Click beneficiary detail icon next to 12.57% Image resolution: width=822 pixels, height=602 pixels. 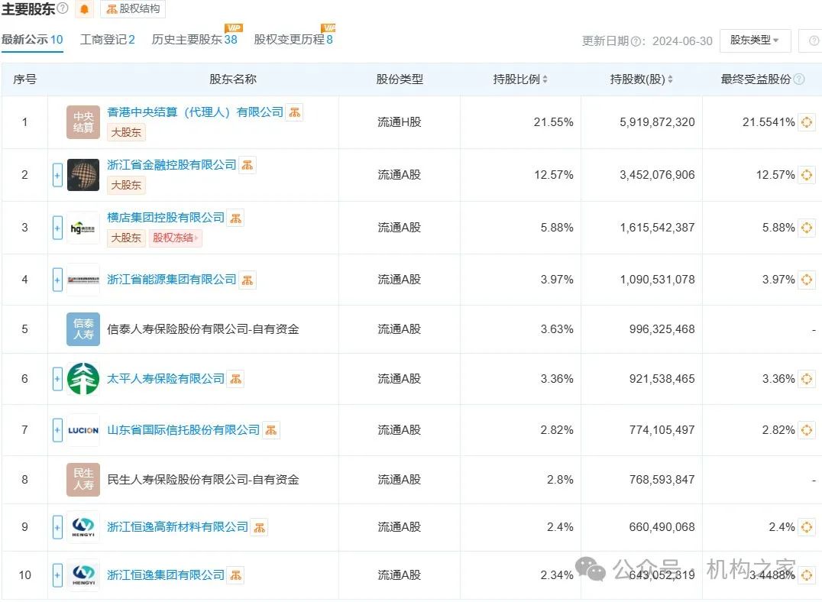(806, 175)
